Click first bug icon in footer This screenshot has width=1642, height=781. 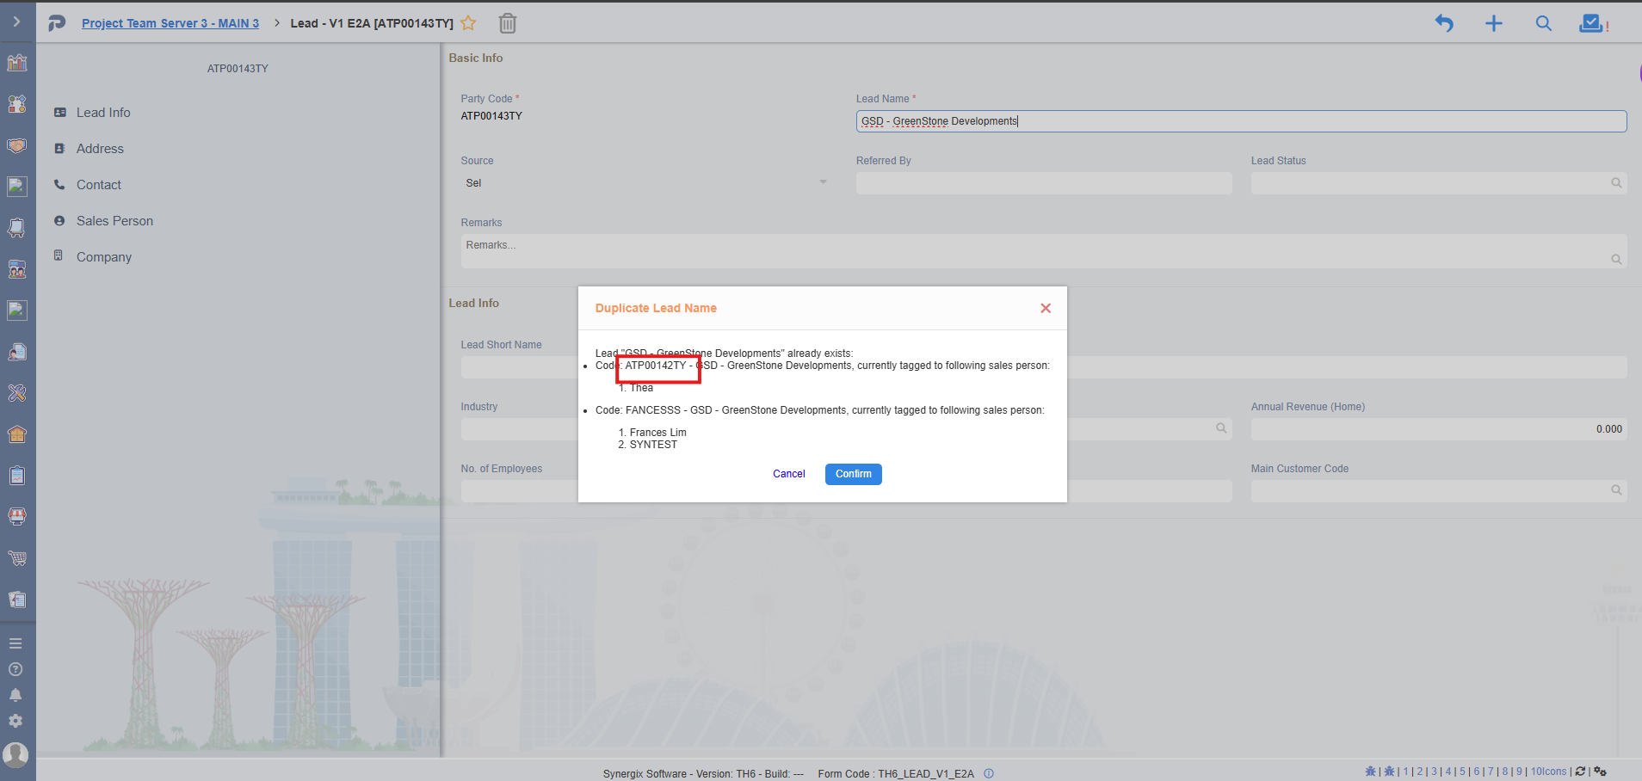coord(1370,772)
